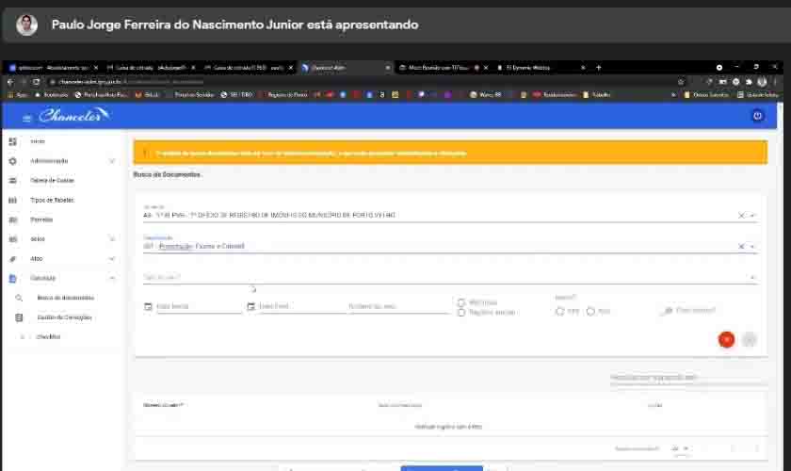Open the browser extensions puzzle icon
The image size is (791, 471).
coord(749,81)
